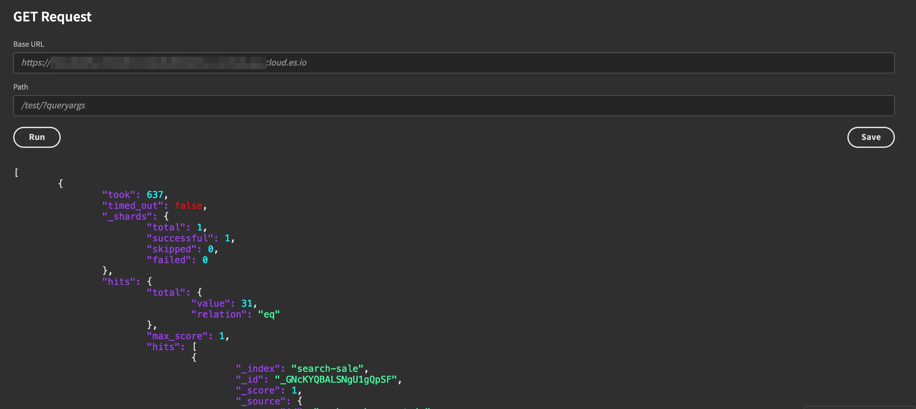This screenshot has width=916, height=409.
Task: Click the Base URL label
Action: coord(28,44)
